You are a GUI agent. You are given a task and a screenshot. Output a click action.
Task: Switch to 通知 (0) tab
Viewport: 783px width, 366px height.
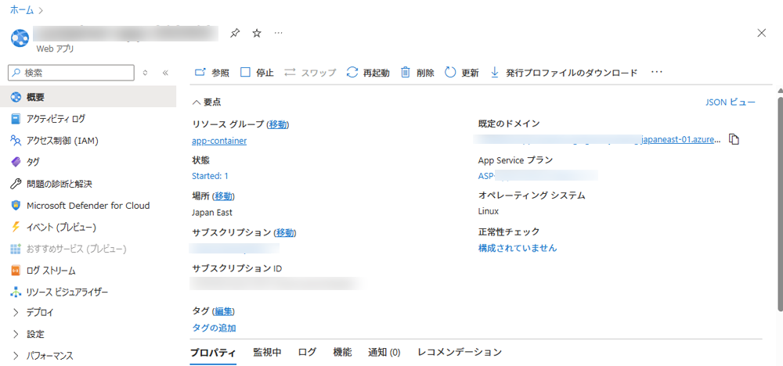384,352
